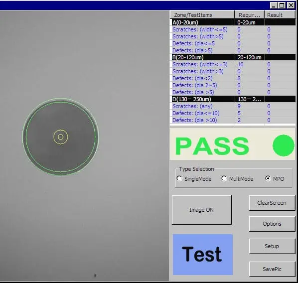The height and width of the screenshot is (283, 298).
Task: Click requirement value 8 for Defects dia<2
Action: click(x=239, y=78)
